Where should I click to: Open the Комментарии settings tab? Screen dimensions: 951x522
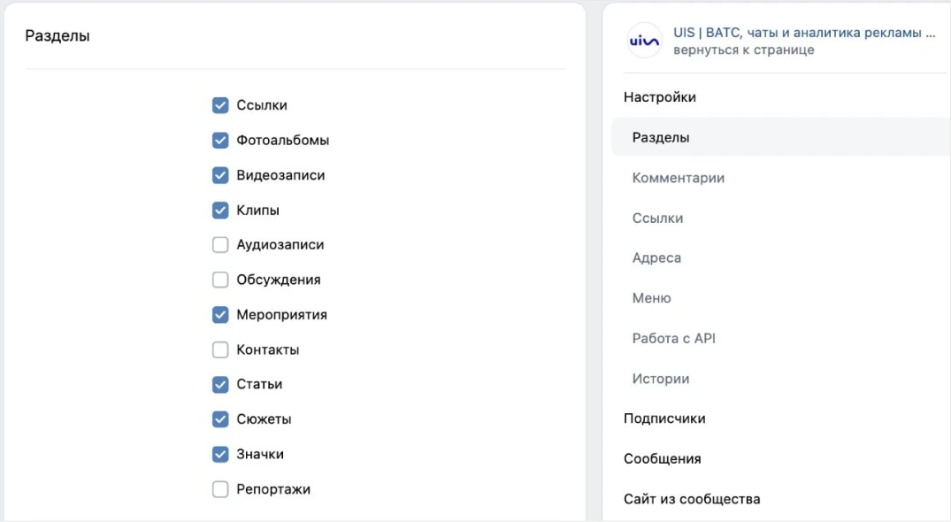coord(678,178)
